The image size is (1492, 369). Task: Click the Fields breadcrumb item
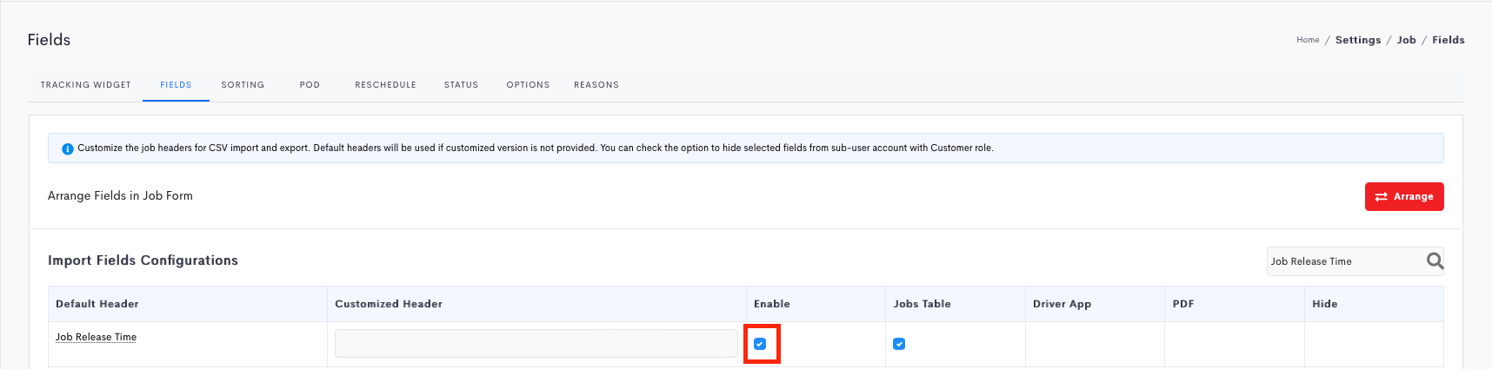pos(1449,40)
